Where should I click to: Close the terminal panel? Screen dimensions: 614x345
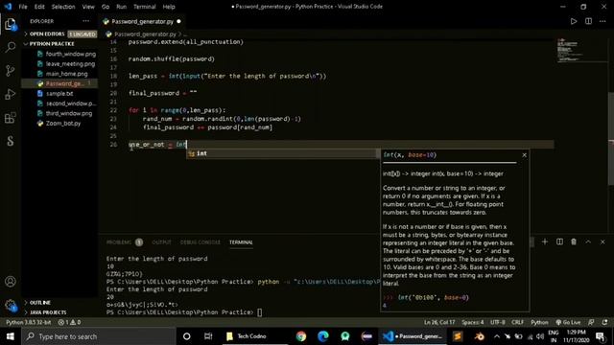(x=602, y=242)
